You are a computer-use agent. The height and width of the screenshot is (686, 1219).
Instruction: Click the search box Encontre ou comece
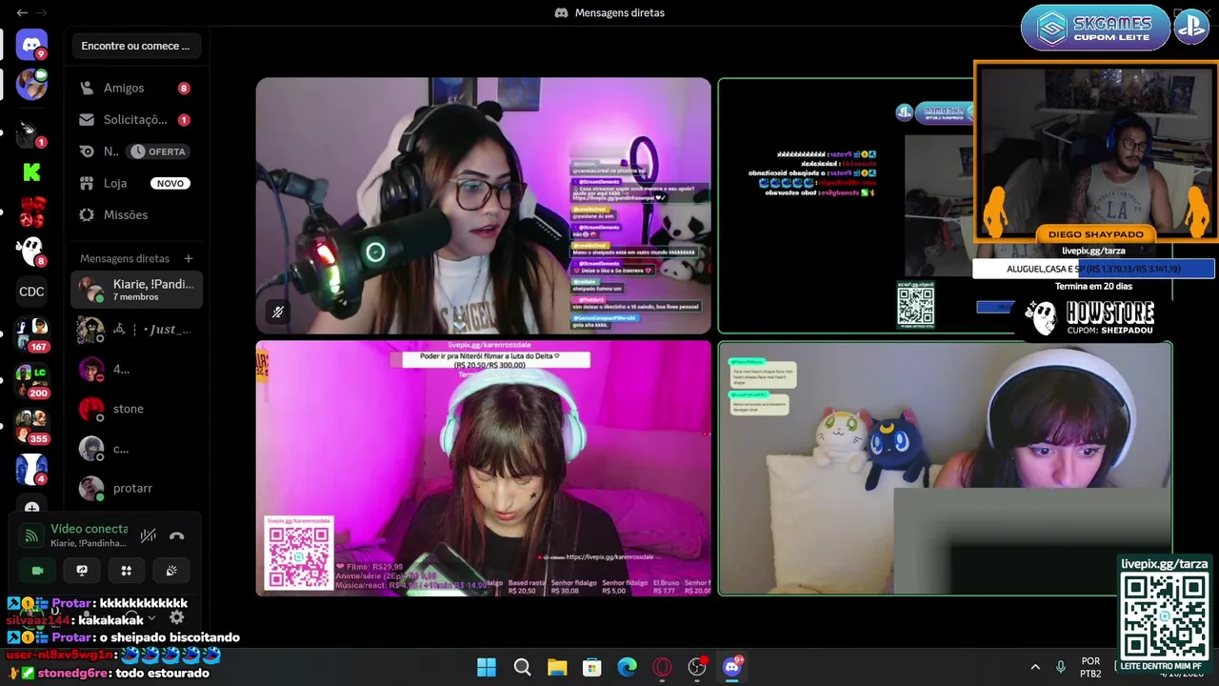[135, 46]
